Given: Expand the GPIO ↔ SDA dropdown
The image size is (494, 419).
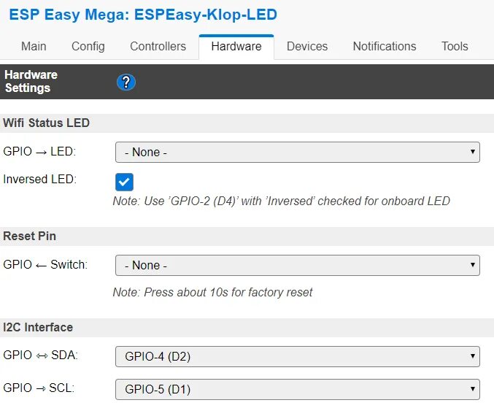Looking at the screenshot, I should [298, 356].
